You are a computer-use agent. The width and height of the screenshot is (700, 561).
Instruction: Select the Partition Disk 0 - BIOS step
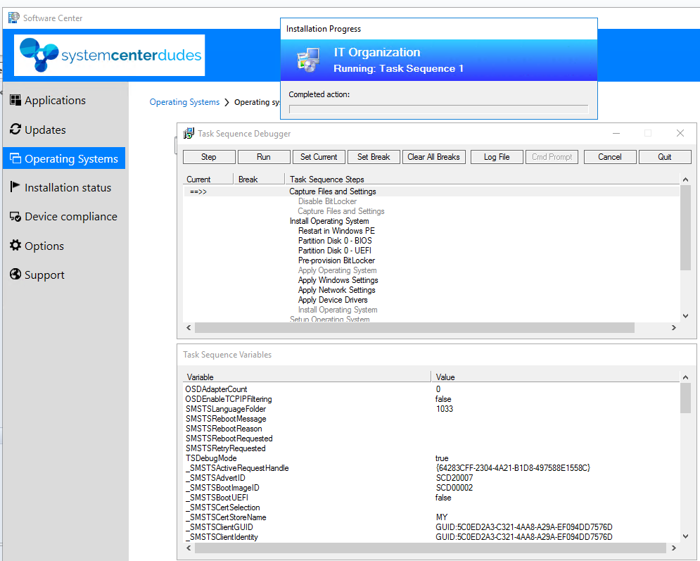click(x=335, y=241)
